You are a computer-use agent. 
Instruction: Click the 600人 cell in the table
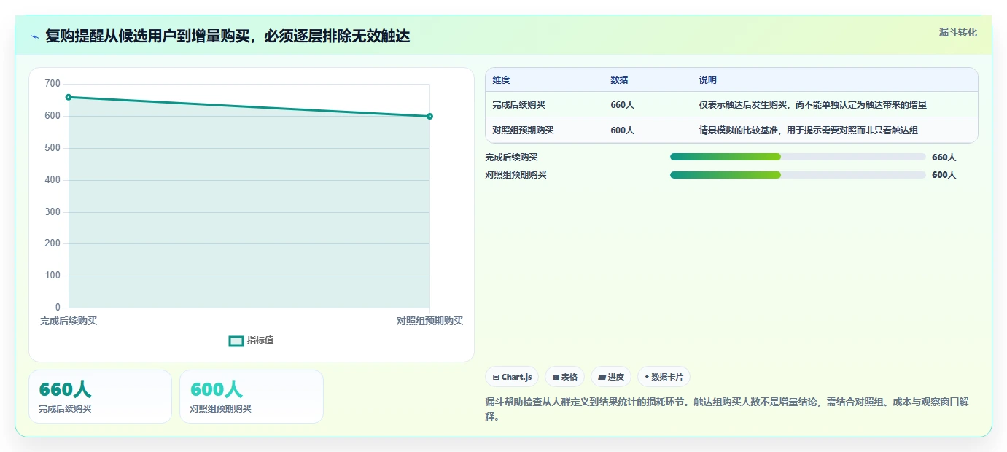tap(622, 130)
